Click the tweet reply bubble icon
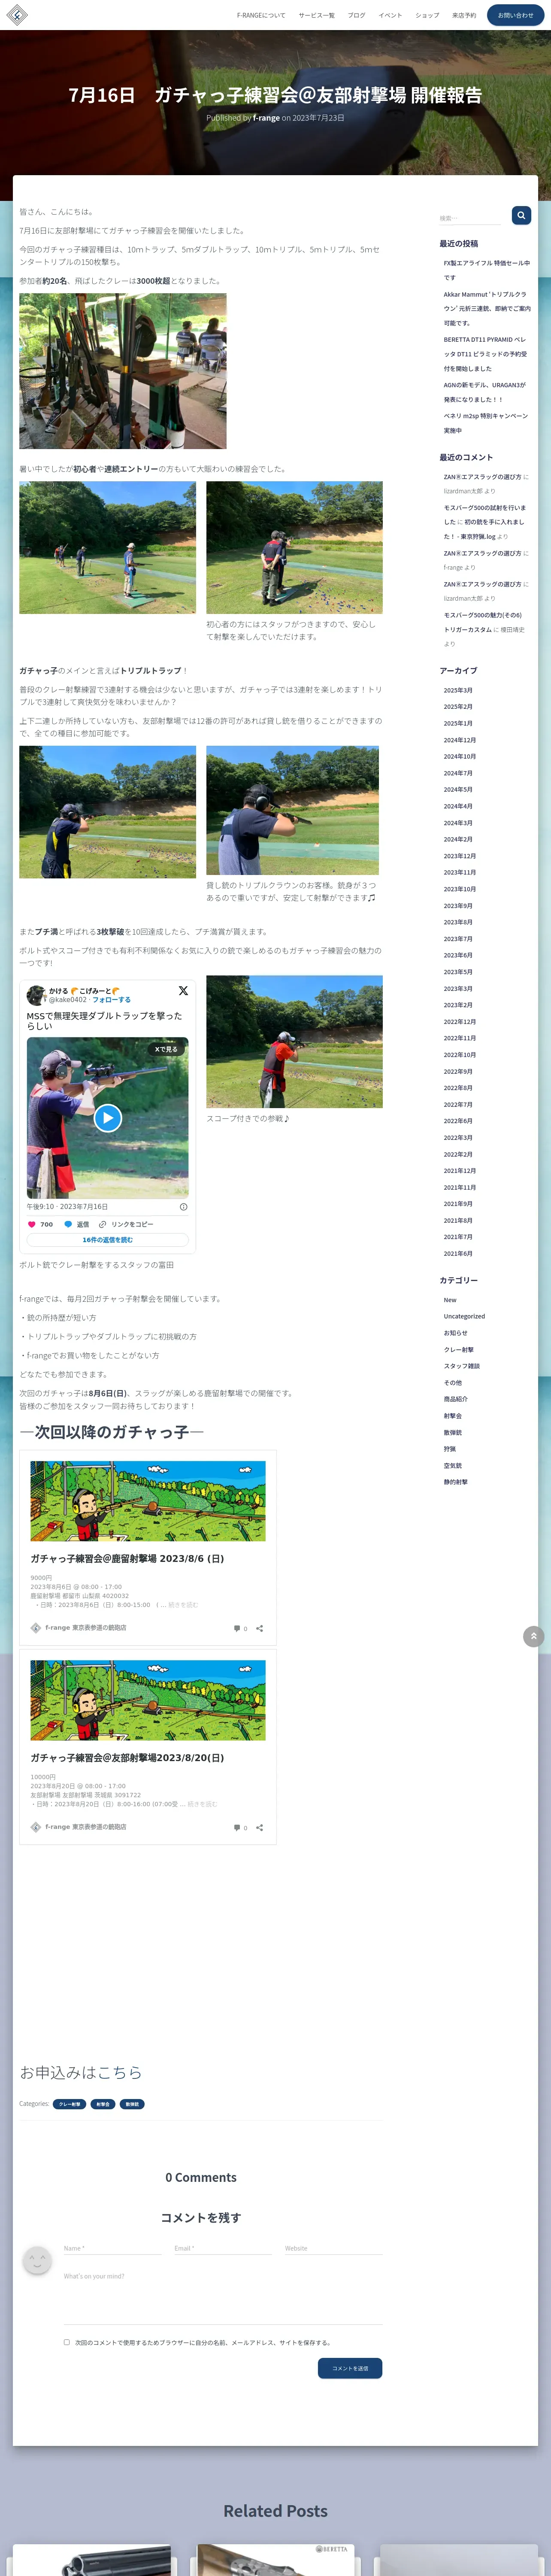Image resolution: width=551 pixels, height=2576 pixels. pyautogui.click(x=68, y=1224)
